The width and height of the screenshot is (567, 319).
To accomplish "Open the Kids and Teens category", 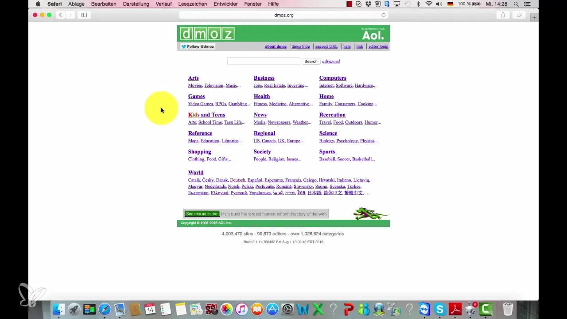I will (206, 115).
